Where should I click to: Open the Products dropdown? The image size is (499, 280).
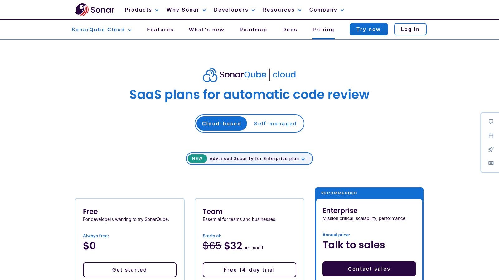point(141,10)
